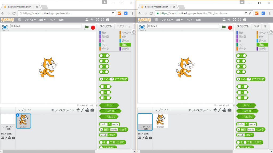273x153 pixels.
Task: Click block help icon in right window toolbar
Action: pos(245,20)
